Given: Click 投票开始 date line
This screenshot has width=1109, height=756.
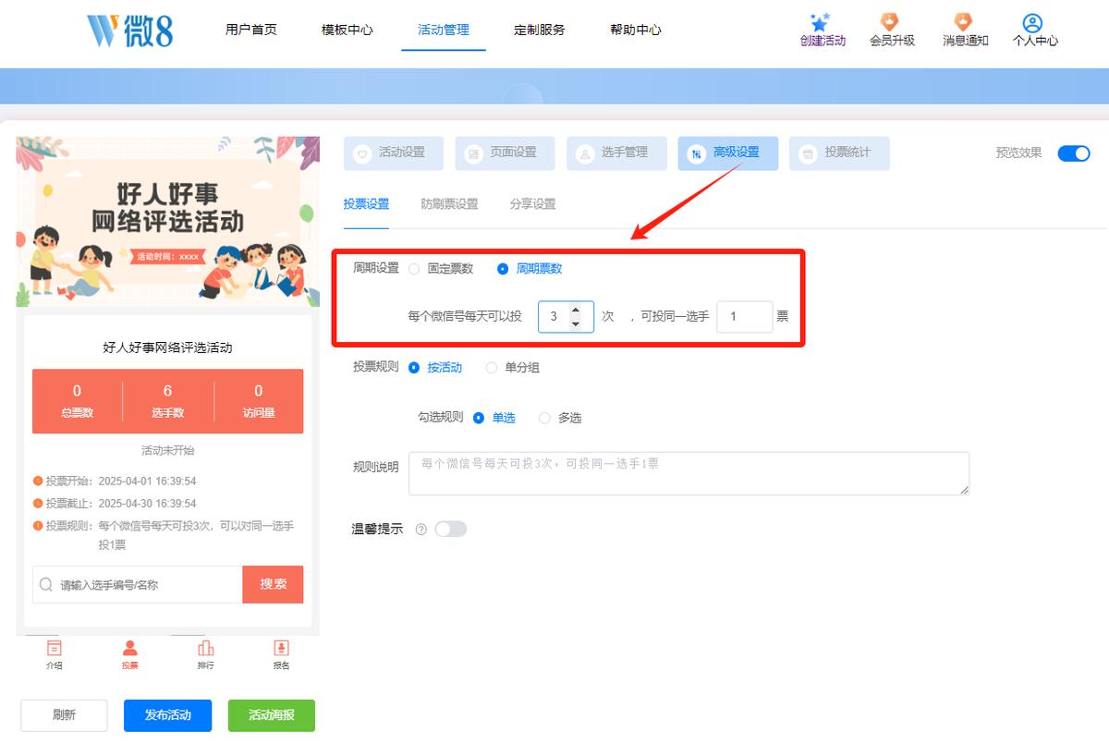Looking at the screenshot, I should point(115,482).
